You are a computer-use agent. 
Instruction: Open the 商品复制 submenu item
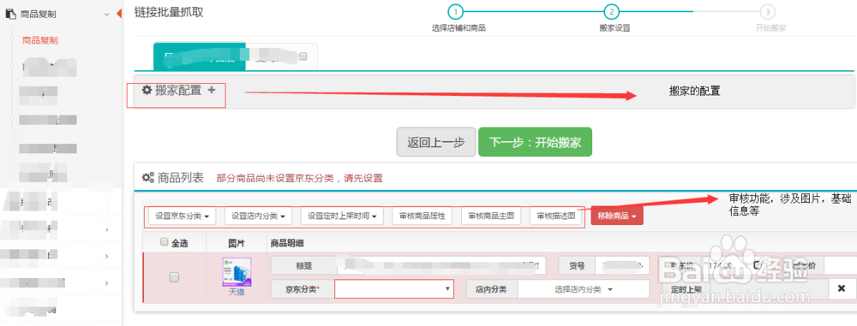click(40, 40)
